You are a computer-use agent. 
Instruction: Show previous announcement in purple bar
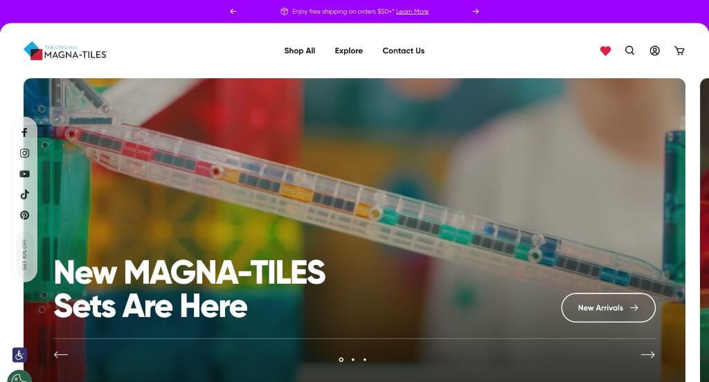(x=233, y=11)
